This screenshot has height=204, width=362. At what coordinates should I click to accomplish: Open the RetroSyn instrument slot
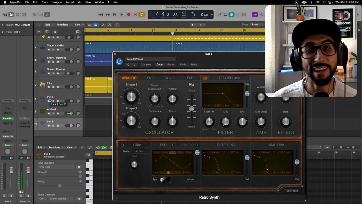click(8, 118)
